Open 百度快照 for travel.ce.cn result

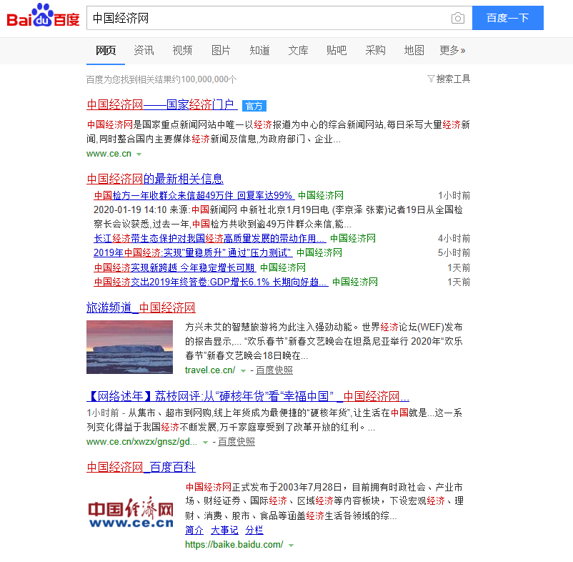click(274, 370)
